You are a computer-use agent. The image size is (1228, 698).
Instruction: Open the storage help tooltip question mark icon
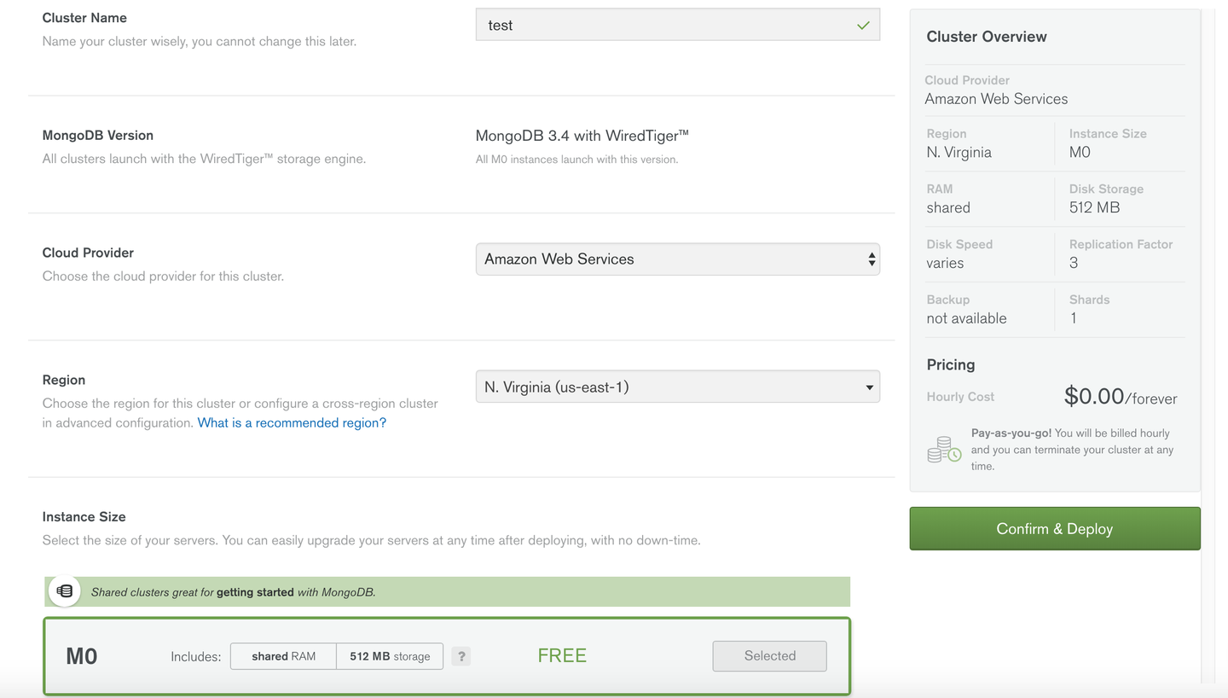click(x=461, y=656)
